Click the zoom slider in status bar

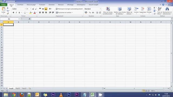click(x=164, y=91)
